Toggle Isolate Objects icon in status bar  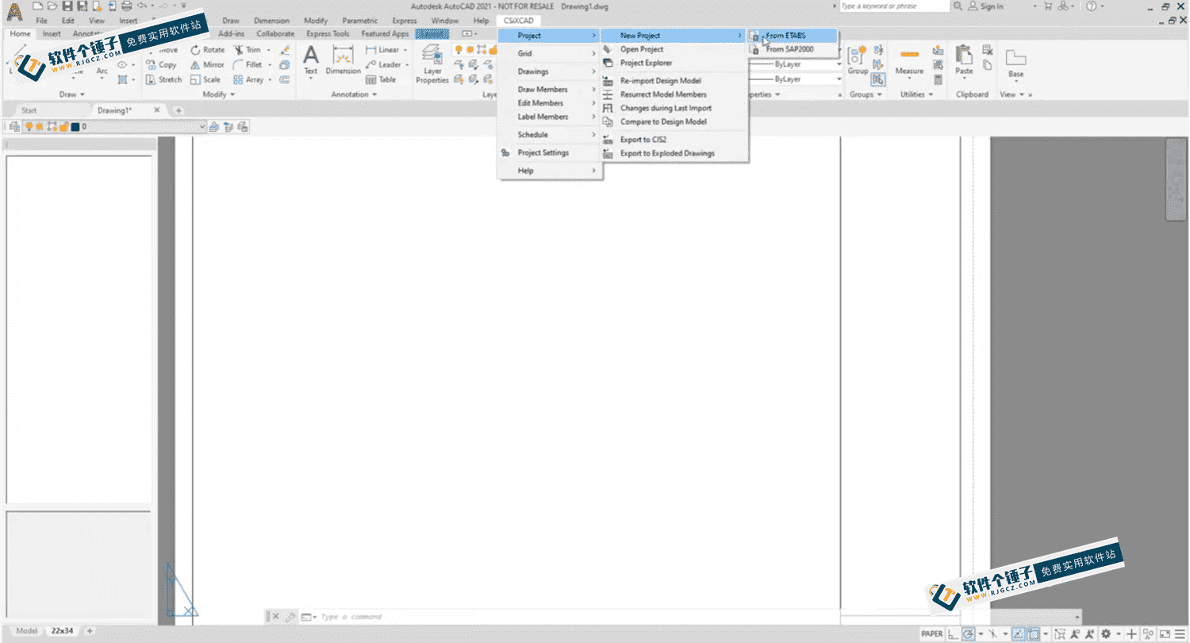tap(1148, 634)
